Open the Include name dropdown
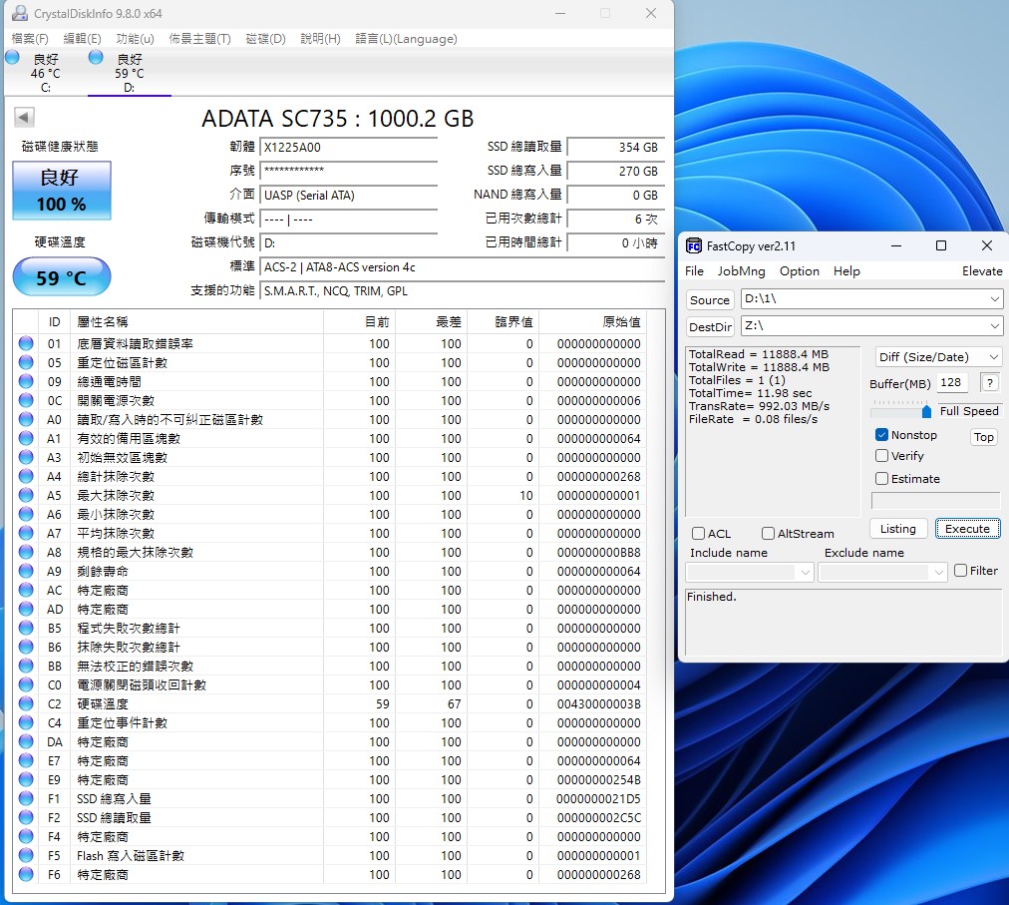 click(805, 572)
